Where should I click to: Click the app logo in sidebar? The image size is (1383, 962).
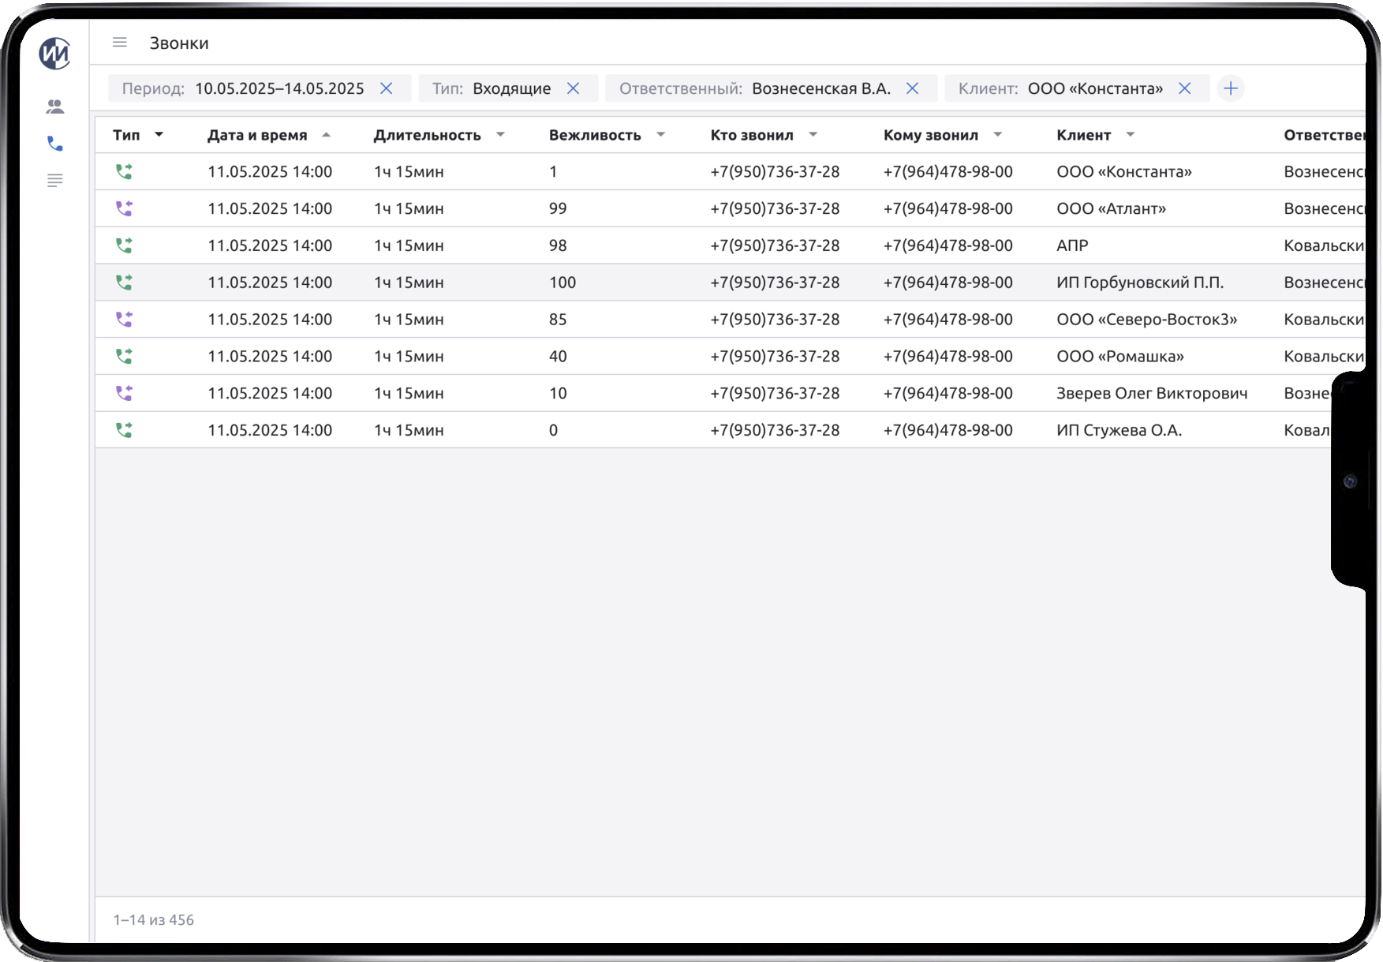point(55,54)
